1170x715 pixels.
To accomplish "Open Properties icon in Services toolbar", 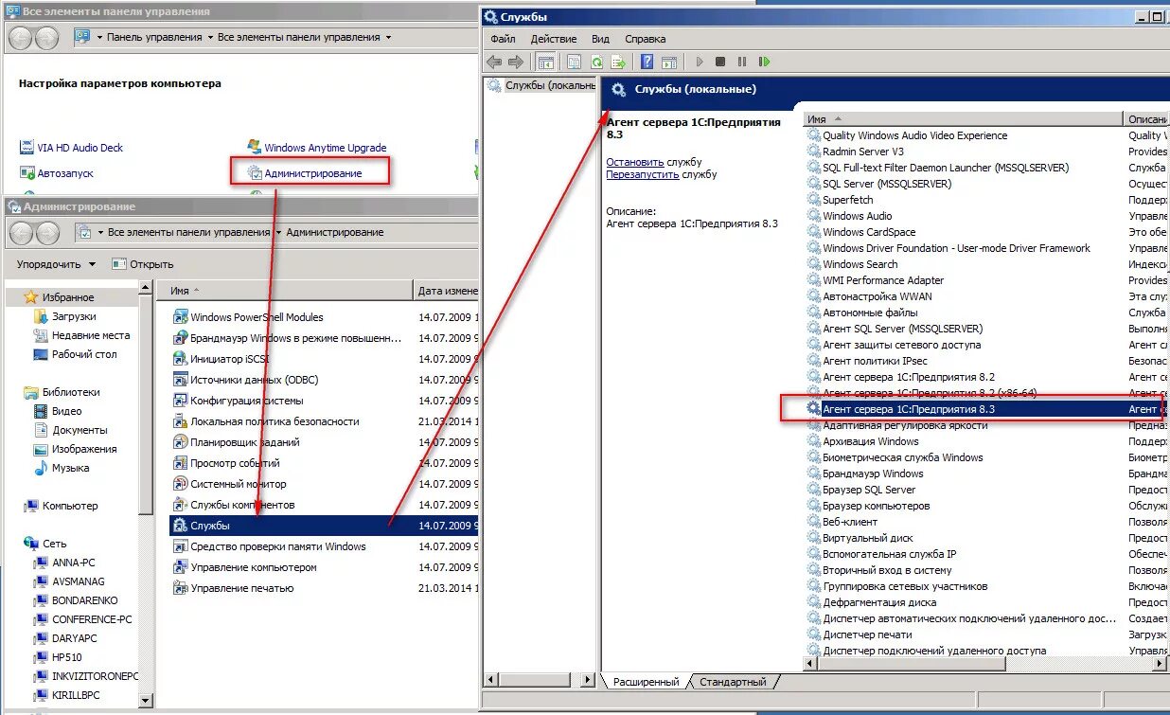I will tap(575, 62).
